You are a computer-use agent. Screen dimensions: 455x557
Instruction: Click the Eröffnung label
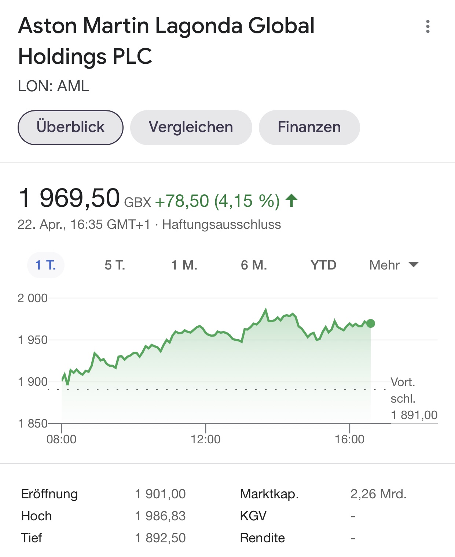(49, 494)
